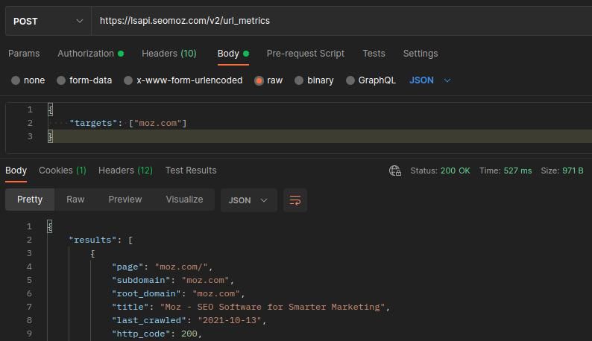Switch response view to Raw
The width and height of the screenshot is (592, 341).
pyautogui.click(x=75, y=200)
